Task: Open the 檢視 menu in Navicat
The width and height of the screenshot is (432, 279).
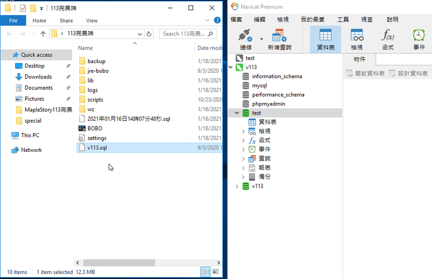Action: [282, 19]
